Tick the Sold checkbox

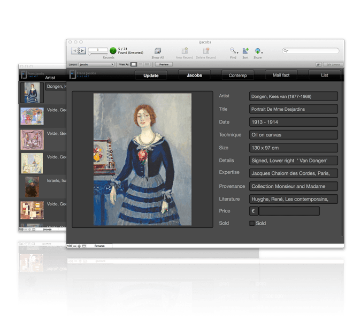point(252,223)
